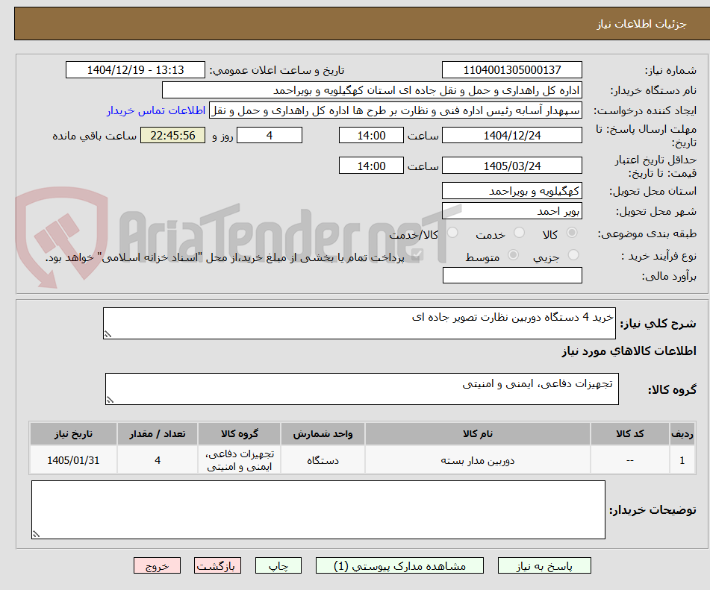Click the خروج exit button
This screenshot has height=590, width=710.
157,565
